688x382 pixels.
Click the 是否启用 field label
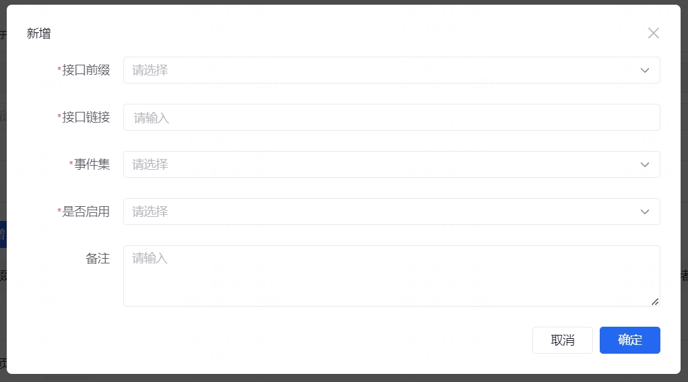pyautogui.click(x=86, y=212)
